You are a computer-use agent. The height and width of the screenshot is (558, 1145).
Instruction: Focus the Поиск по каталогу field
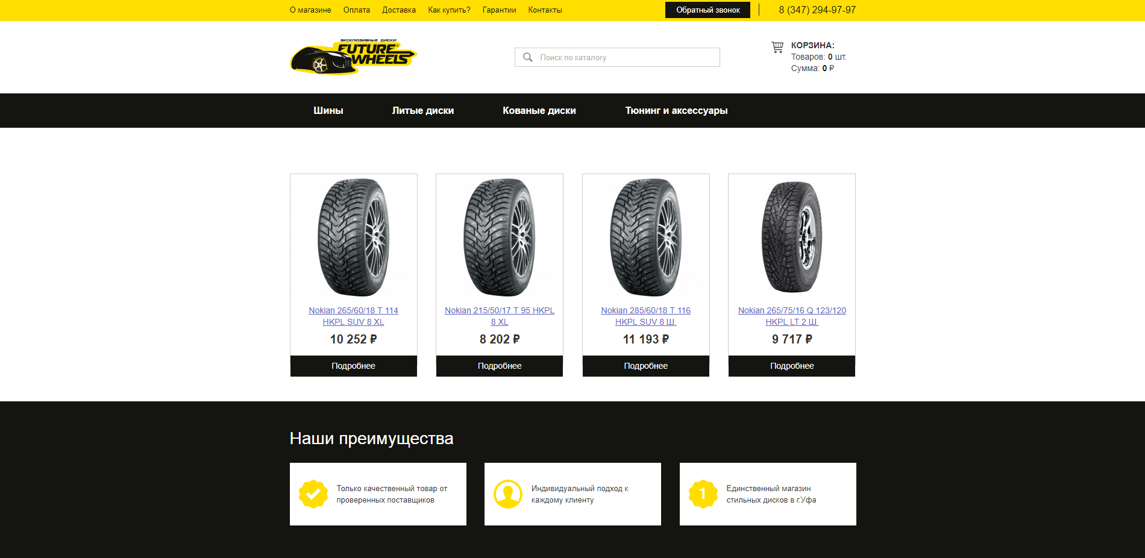[617, 57]
